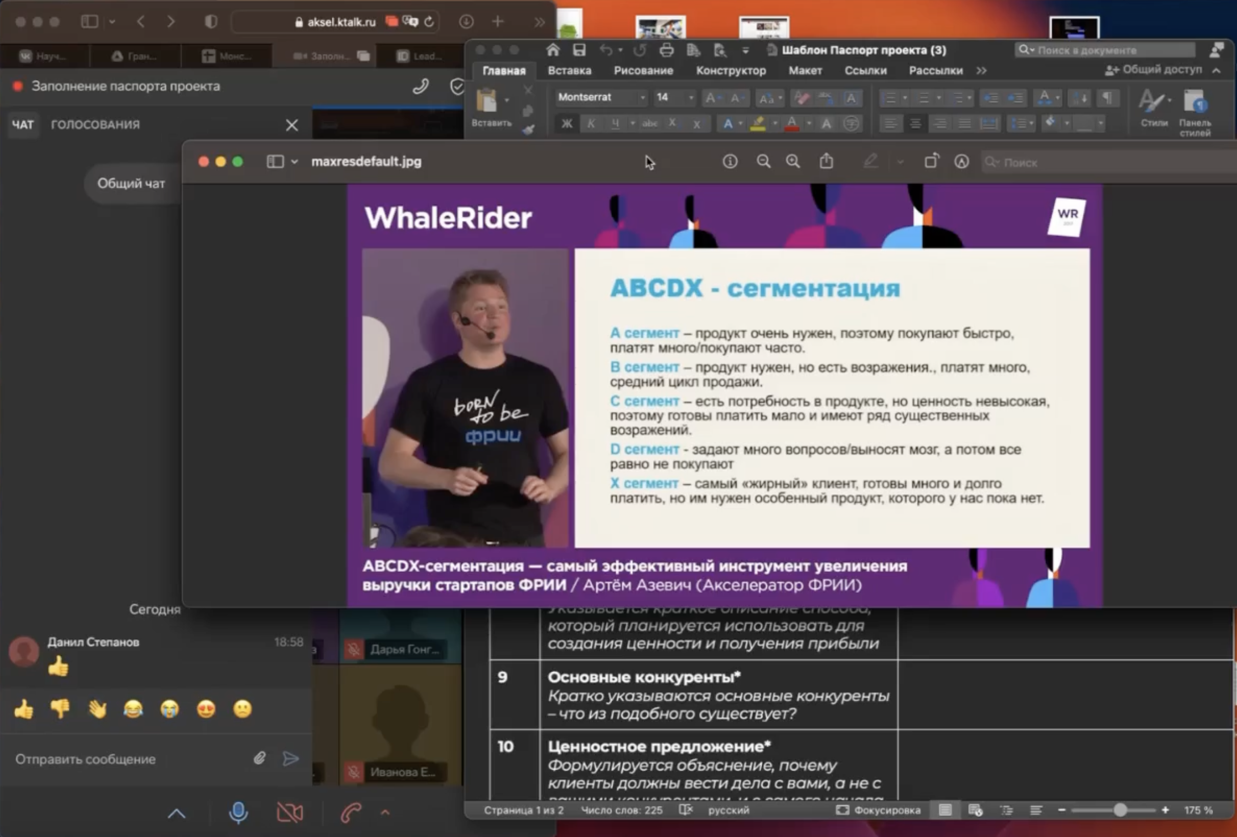Viewport: 1237px width, 837px height.
Task: Click the thumbs up reaction emoji
Action: coord(24,709)
